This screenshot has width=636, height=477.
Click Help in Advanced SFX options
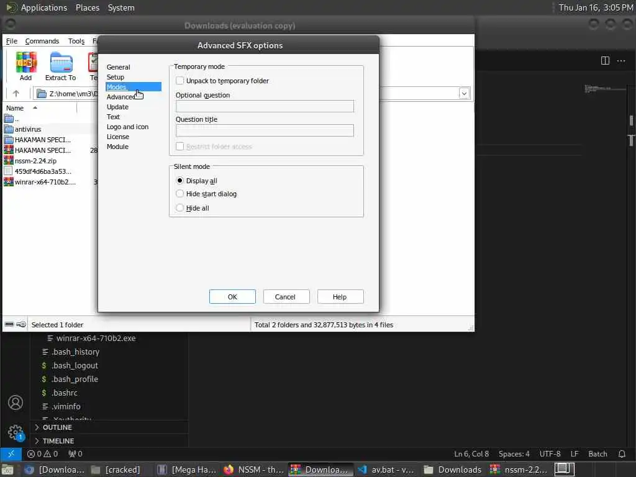(x=340, y=296)
